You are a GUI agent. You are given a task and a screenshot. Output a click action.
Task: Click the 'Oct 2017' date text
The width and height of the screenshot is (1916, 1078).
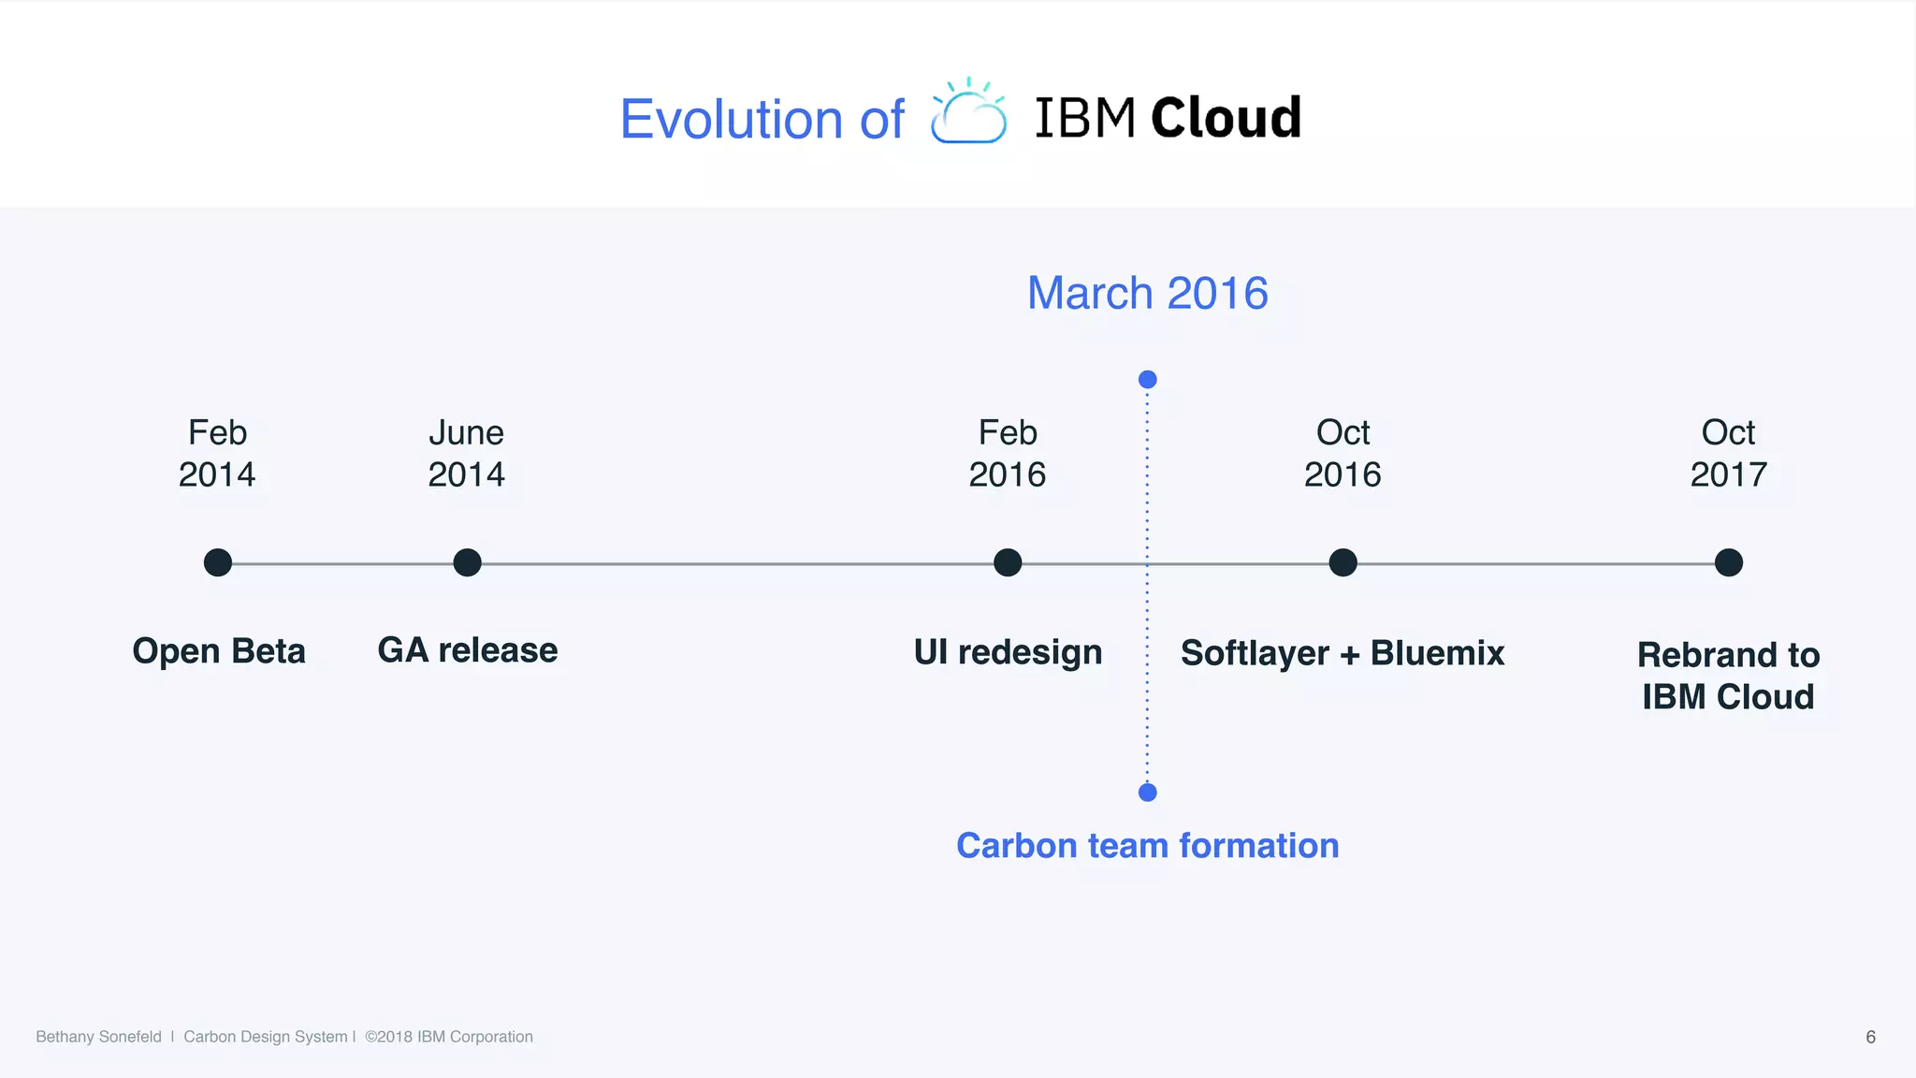point(1729,453)
